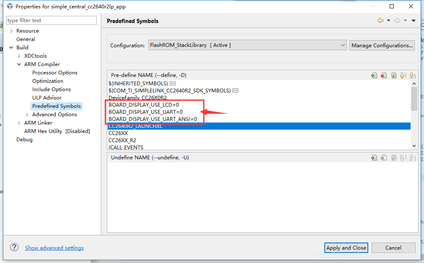Move the selected pre-define symbol up
Viewport: 424px width, 263px height.
tap(403, 75)
